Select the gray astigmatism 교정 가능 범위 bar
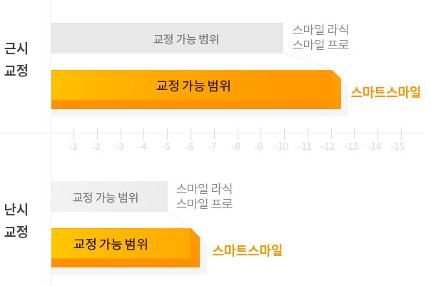This screenshot has height=286, width=431. (x=109, y=196)
